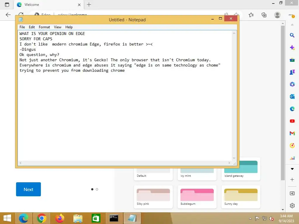The width and height of the screenshot is (299, 224).
Task: Open sidebar YouTube icon
Action: tap(292, 121)
